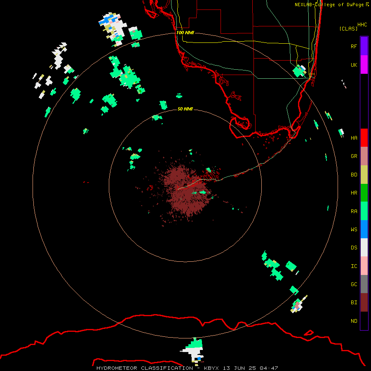Viewport: 371px width, 371px height.
Task: Click the RF purple legend swatch
Action: [364, 46]
